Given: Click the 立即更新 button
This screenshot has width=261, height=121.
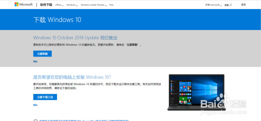Looking at the screenshot, I should (43, 54).
